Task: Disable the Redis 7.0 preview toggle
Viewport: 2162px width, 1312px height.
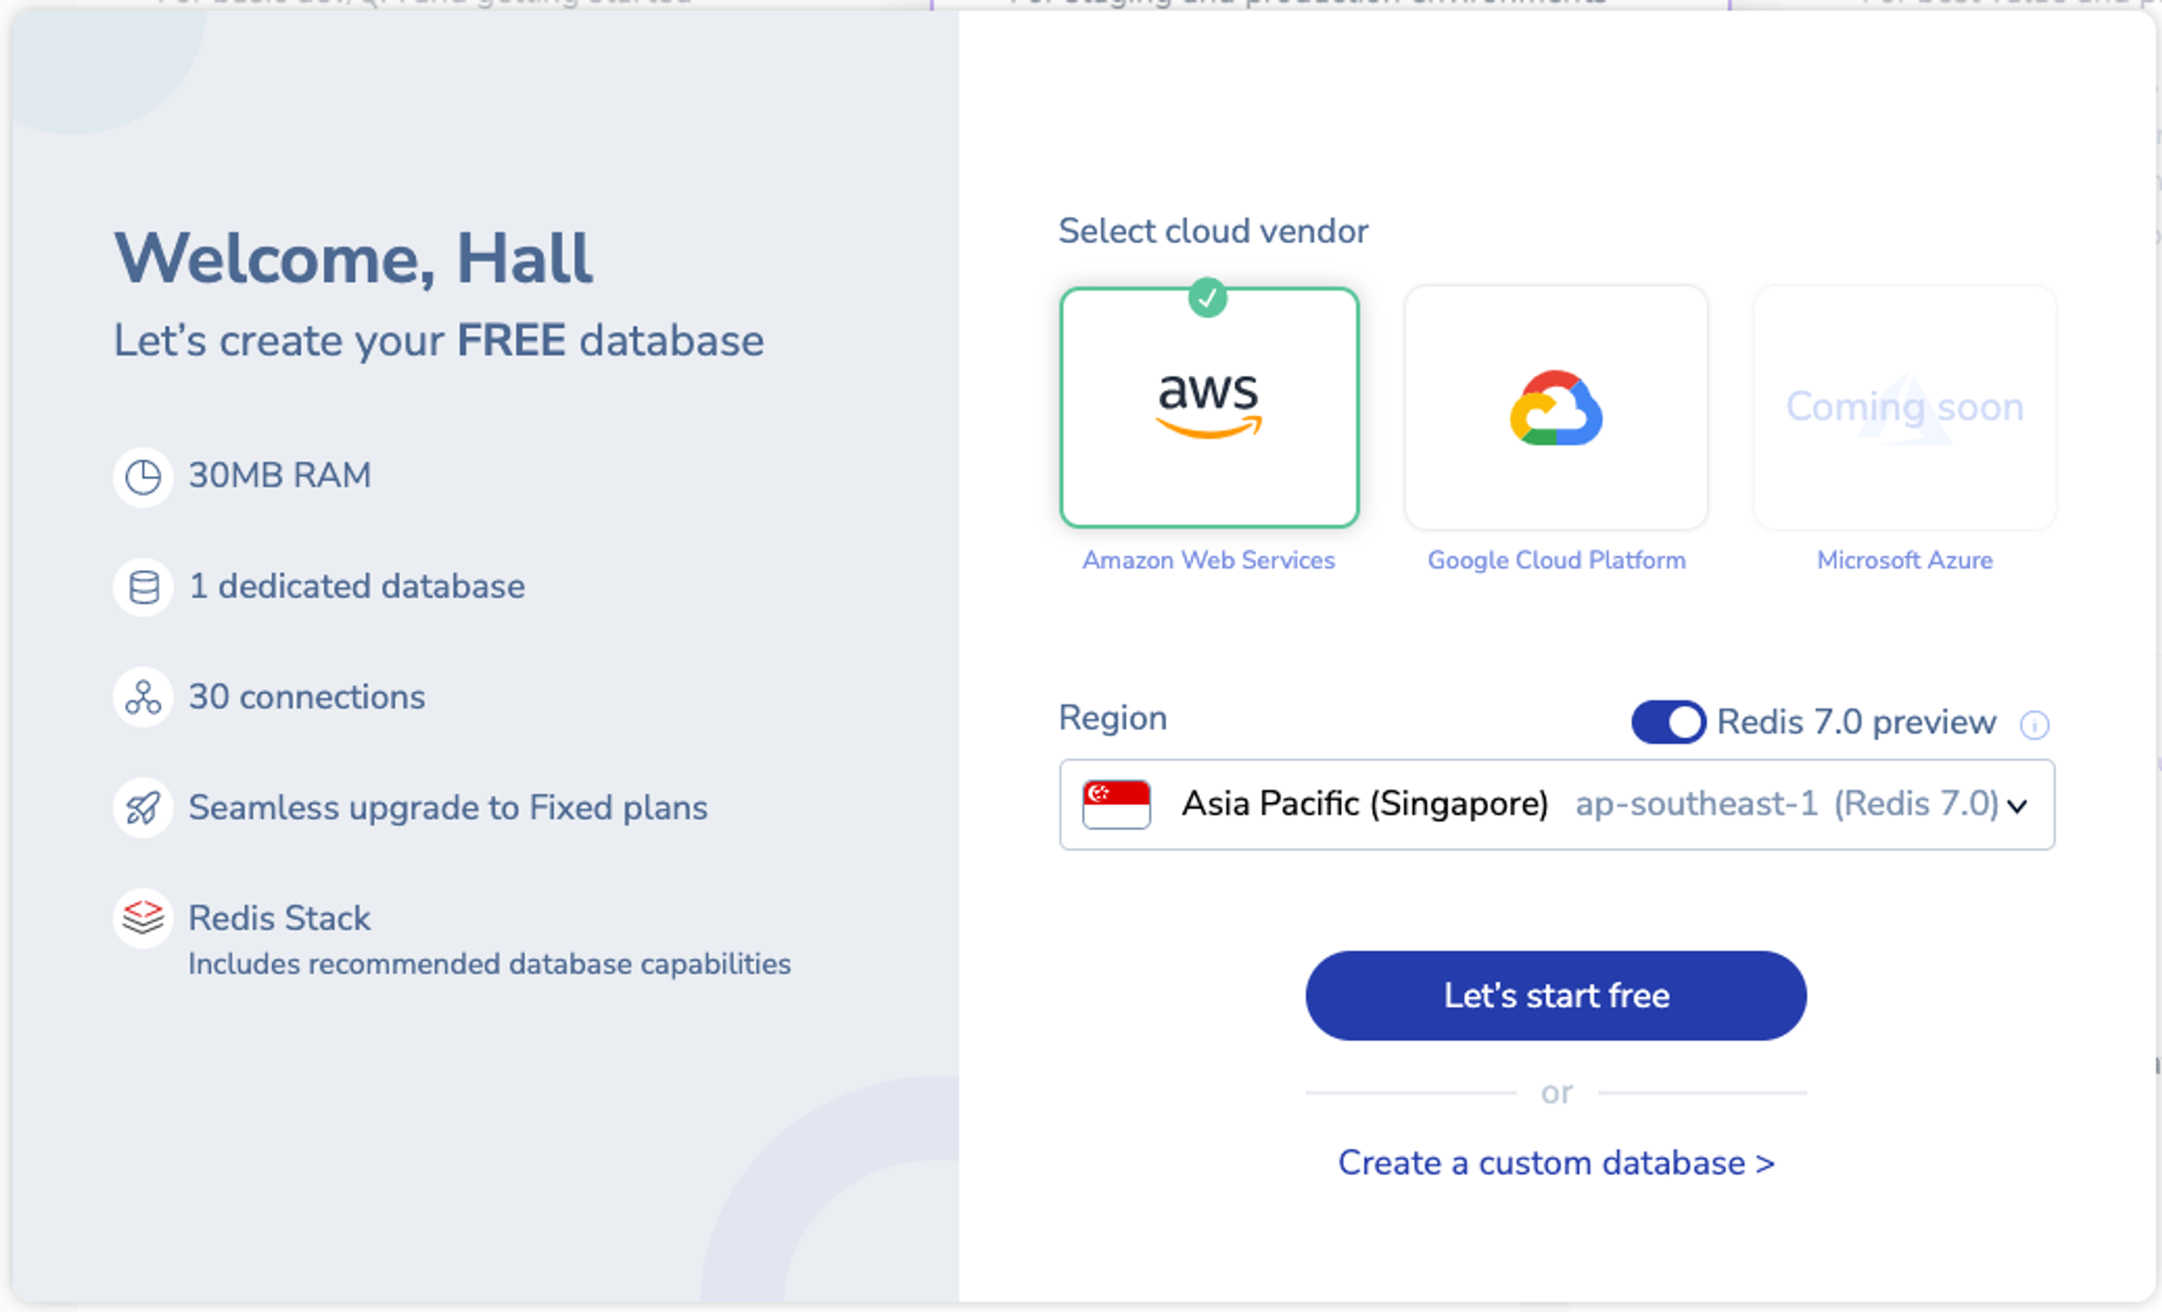Action: [x=1668, y=722]
